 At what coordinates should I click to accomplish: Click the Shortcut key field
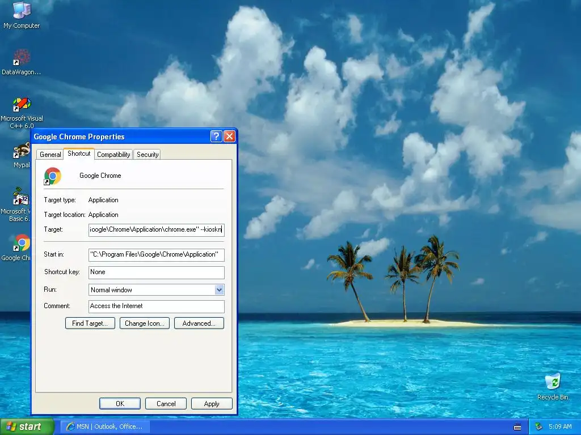pos(157,272)
